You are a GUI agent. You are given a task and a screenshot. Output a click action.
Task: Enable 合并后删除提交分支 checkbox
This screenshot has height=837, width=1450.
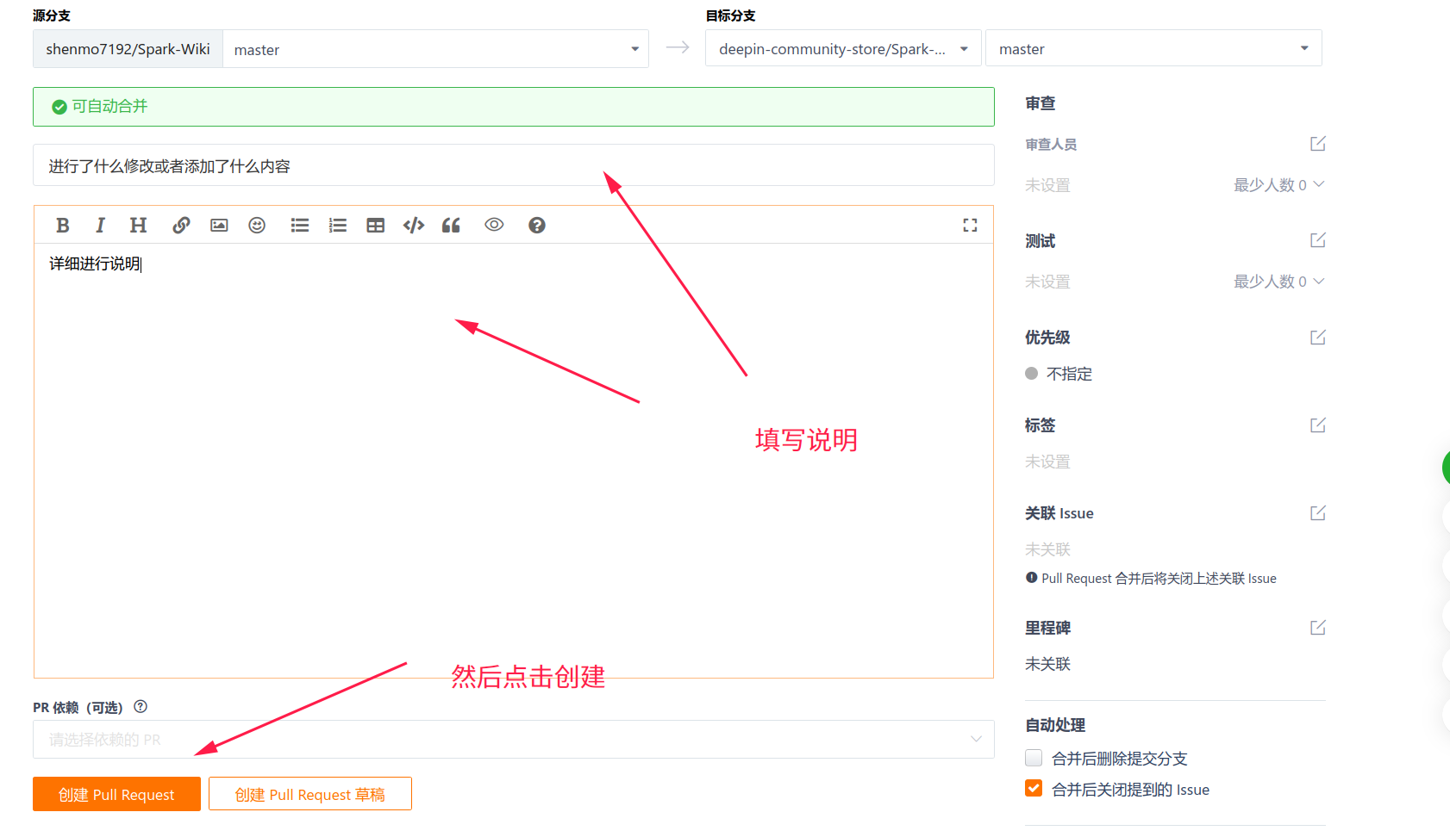tap(1034, 758)
